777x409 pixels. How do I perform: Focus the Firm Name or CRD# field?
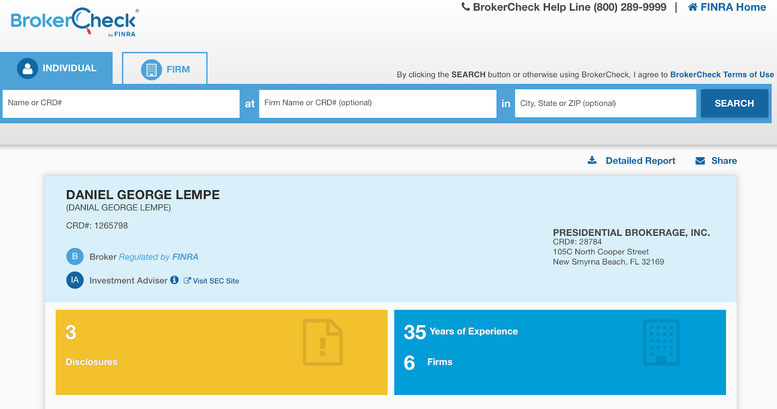click(377, 103)
